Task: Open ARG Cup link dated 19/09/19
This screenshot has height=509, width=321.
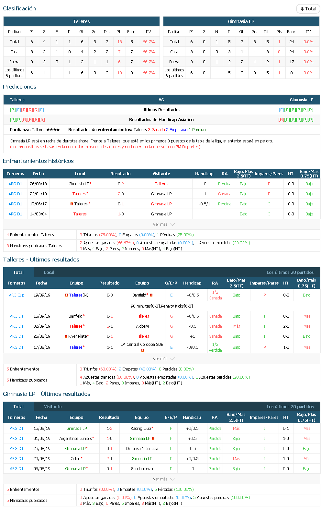Action: [17, 295]
